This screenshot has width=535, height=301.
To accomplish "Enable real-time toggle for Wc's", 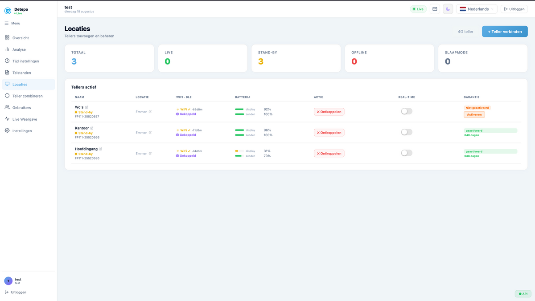I will pos(407,111).
